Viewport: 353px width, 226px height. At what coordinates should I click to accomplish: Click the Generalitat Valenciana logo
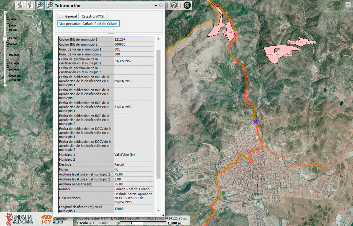[x=19, y=219]
